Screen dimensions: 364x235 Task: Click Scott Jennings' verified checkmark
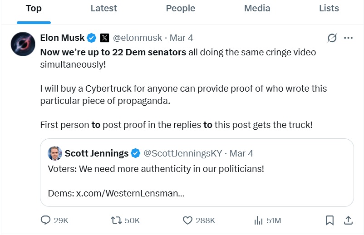[x=136, y=153]
